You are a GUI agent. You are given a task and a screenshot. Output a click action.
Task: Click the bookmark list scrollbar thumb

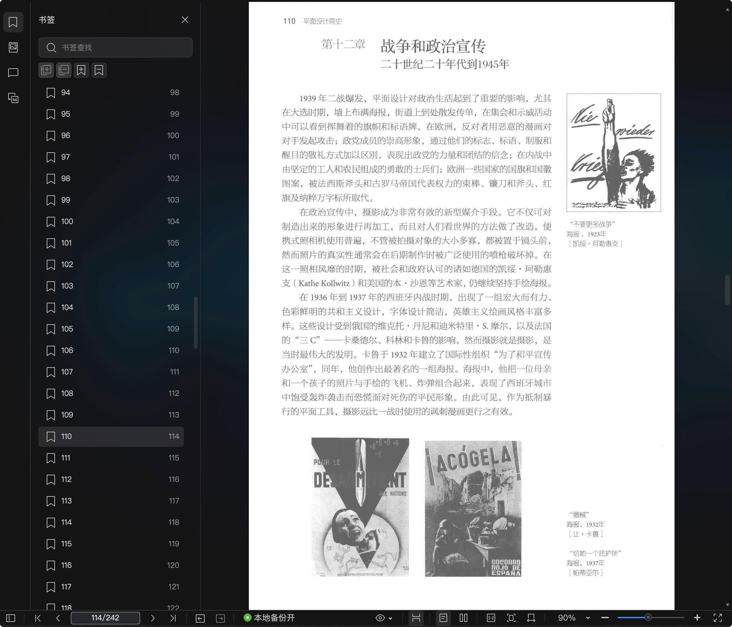(x=196, y=323)
